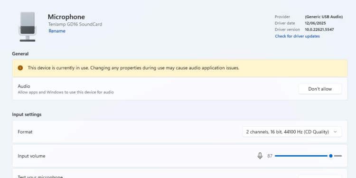Click the Driver version label
Screen dimensions: 356x178
[288, 29]
